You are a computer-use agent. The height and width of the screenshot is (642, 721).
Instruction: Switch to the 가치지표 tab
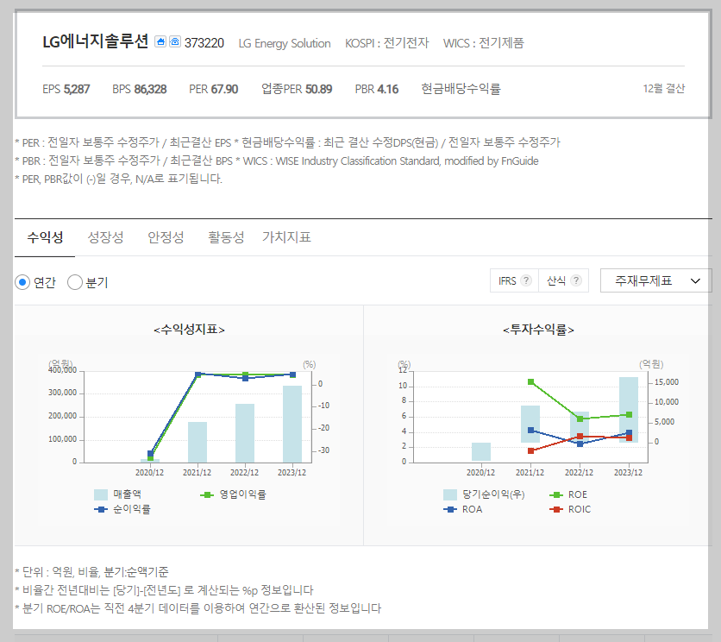[286, 237]
